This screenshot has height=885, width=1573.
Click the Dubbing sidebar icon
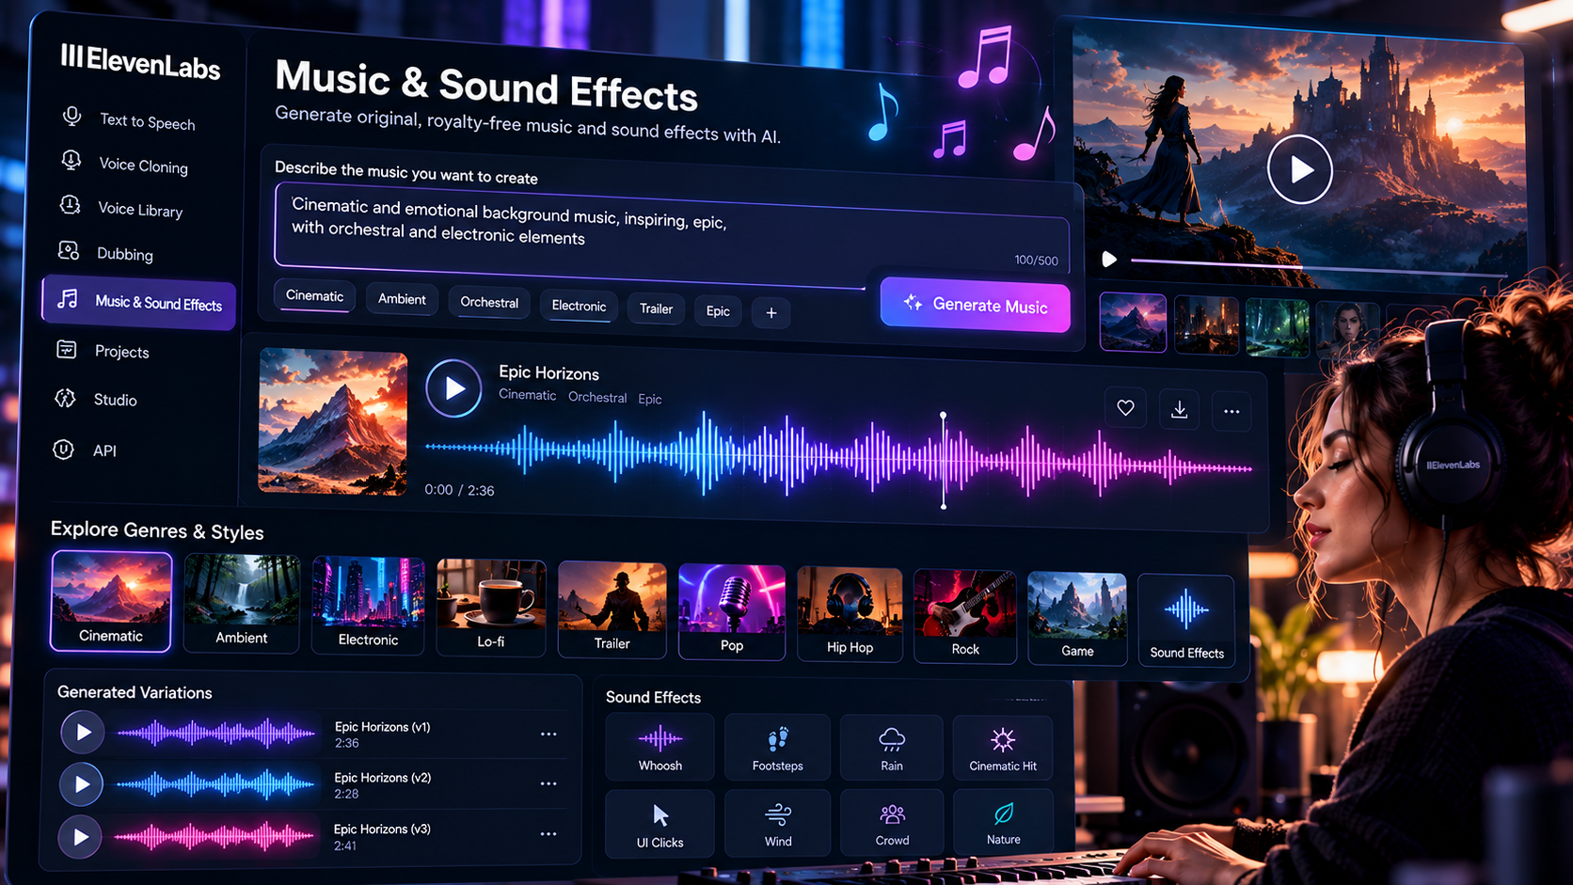[68, 250]
